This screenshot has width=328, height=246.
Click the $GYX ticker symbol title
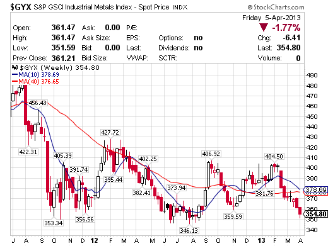[x=21, y=7]
